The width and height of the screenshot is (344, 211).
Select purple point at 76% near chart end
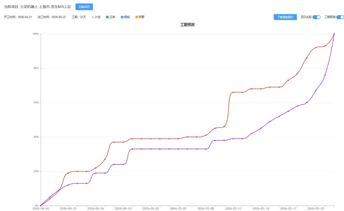tap(325, 75)
